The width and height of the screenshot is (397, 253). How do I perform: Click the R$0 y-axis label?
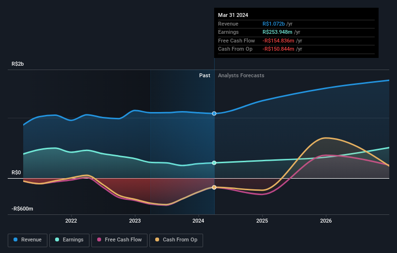click(x=16, y=173)
